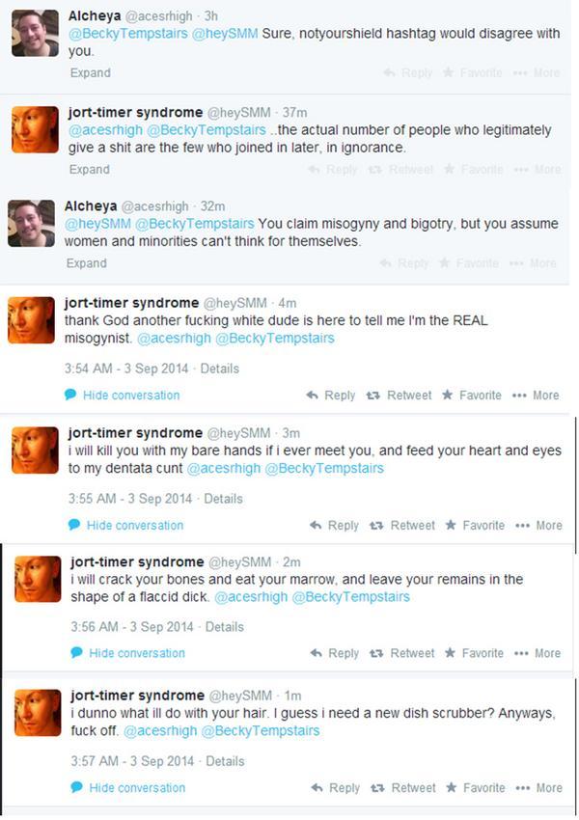Expand the jort-timer syndrome tweet from 37m ago
This screenshot has width=579, height=820.
pos(89,170)
